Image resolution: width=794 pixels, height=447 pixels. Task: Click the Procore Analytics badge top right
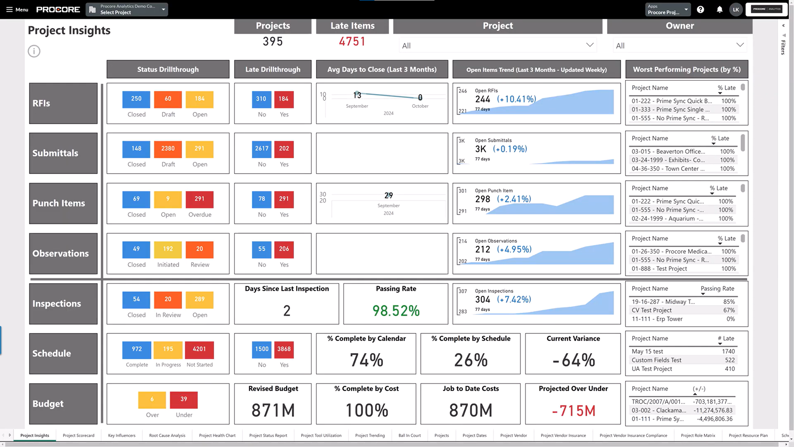click(766, 9)
